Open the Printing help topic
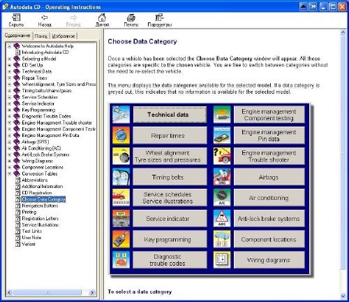 [29, 212]
